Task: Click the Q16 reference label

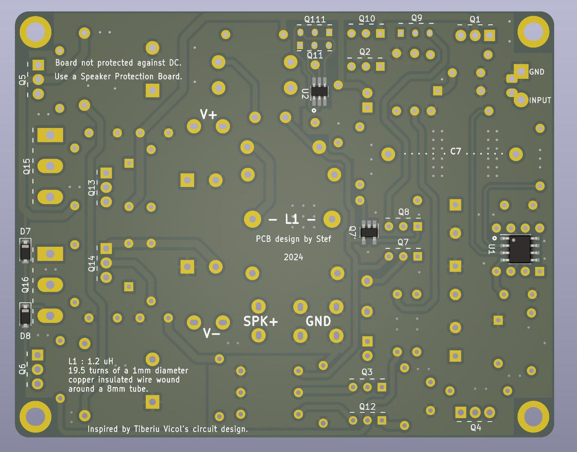Action: pyautogui.click(x=25, y=285)
